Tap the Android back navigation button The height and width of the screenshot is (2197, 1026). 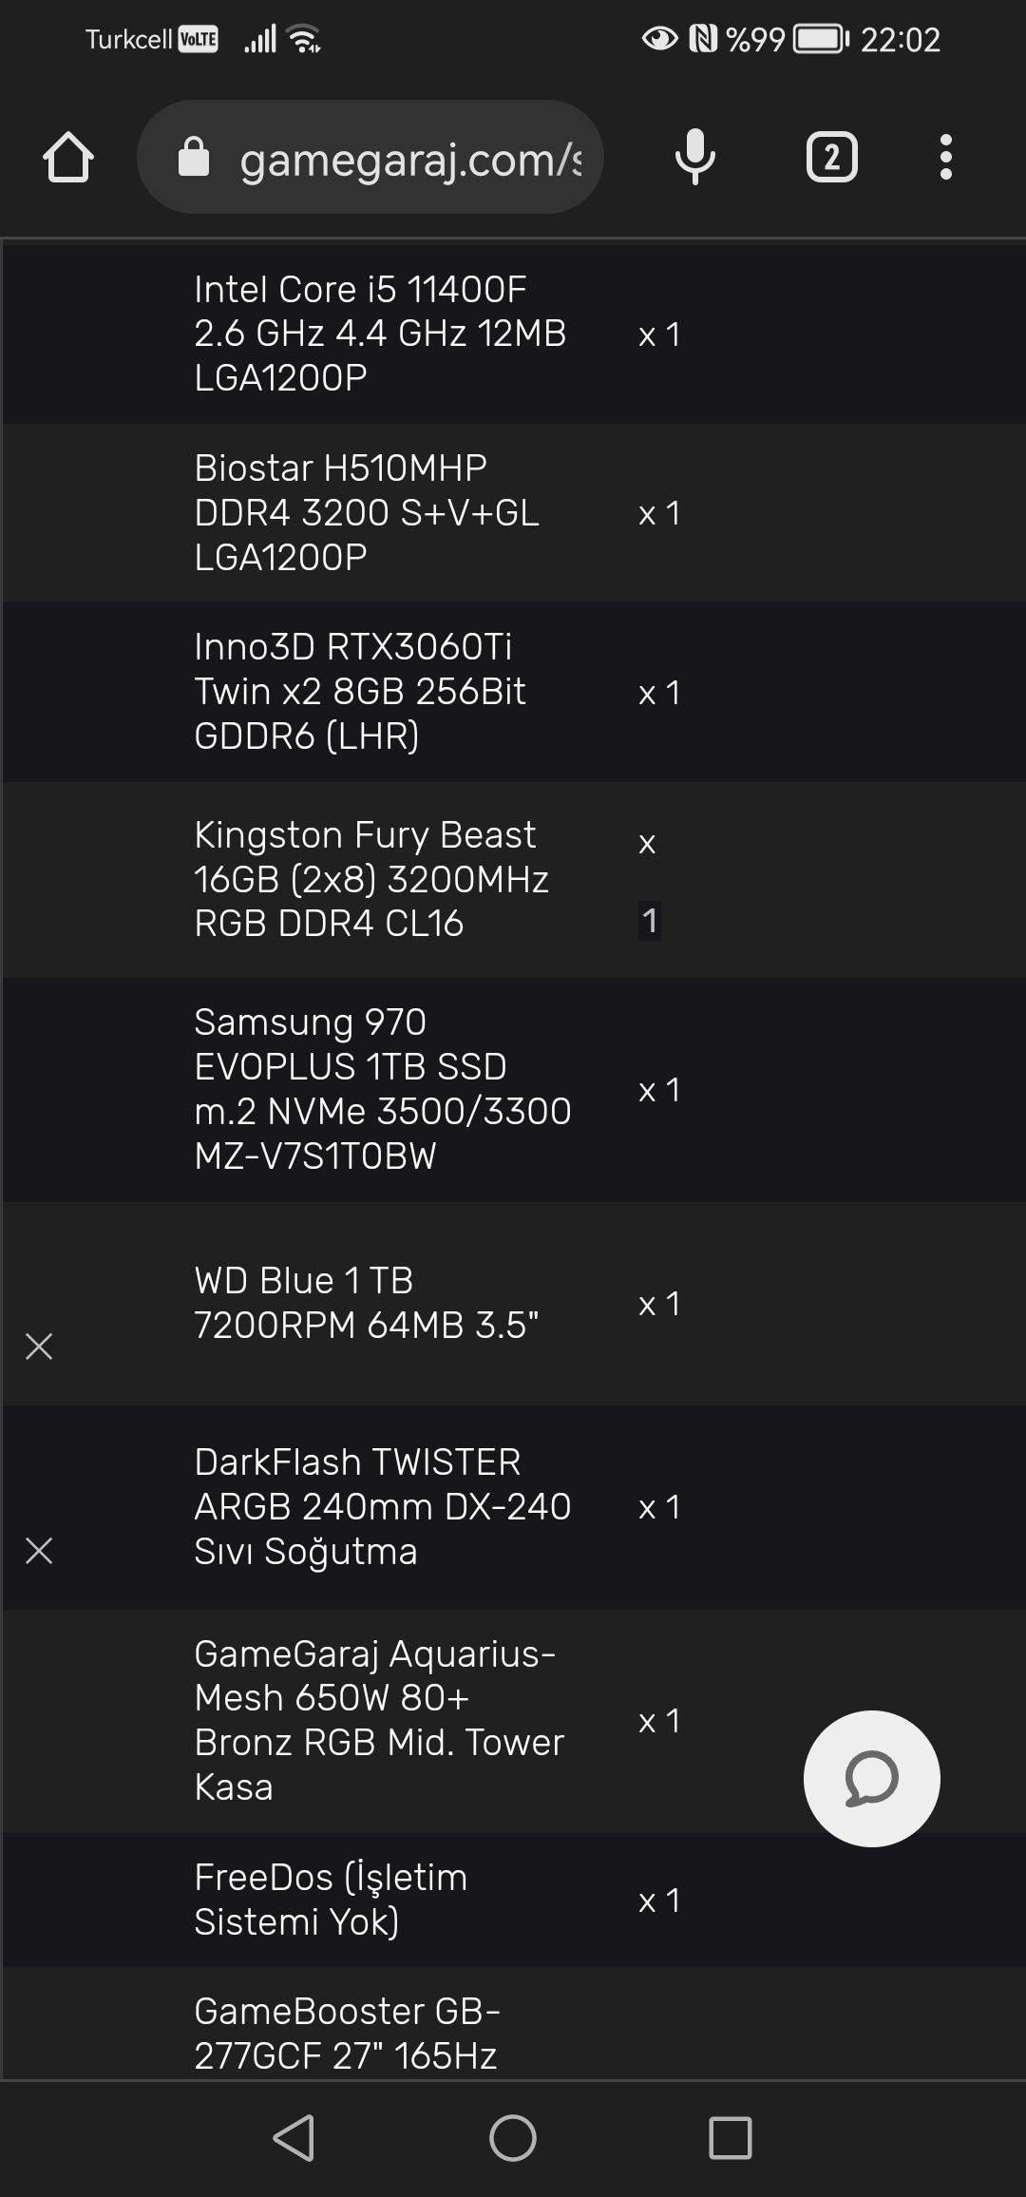point(294,2138)
